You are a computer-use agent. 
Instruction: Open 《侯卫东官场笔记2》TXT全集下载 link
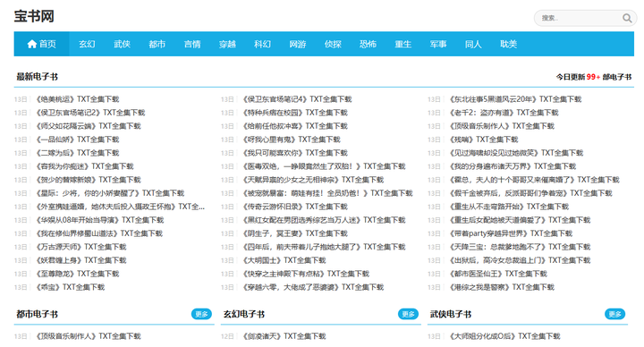90,113
